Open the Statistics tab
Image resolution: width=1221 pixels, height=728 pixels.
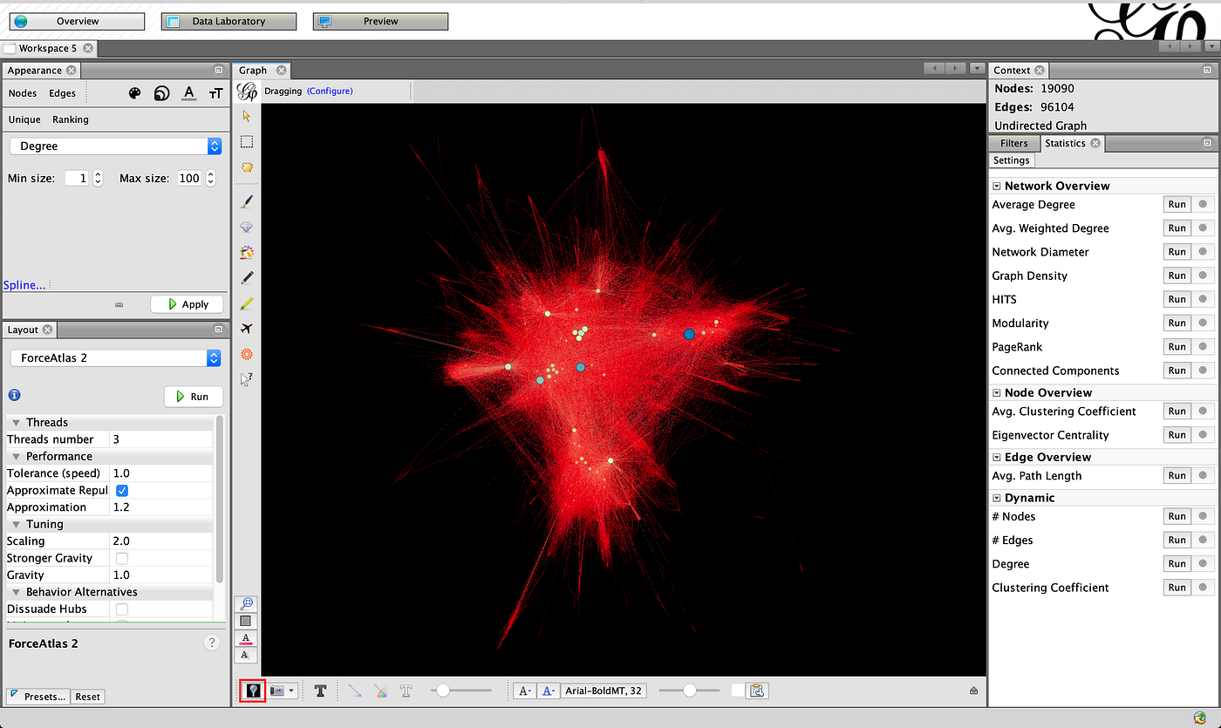pyautogui.click(x=1065, y=143)
